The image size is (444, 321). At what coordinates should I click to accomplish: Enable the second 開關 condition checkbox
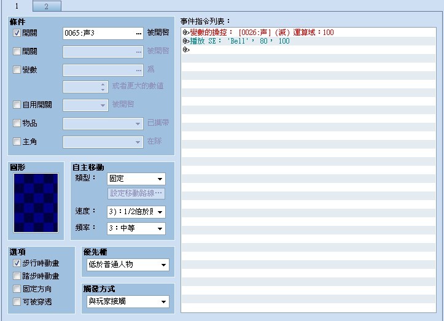[17, 51]
